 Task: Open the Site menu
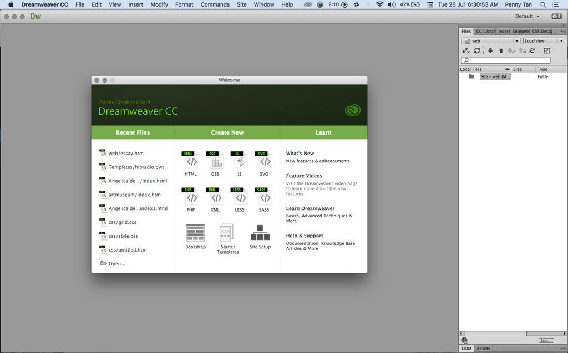[242, 4]
